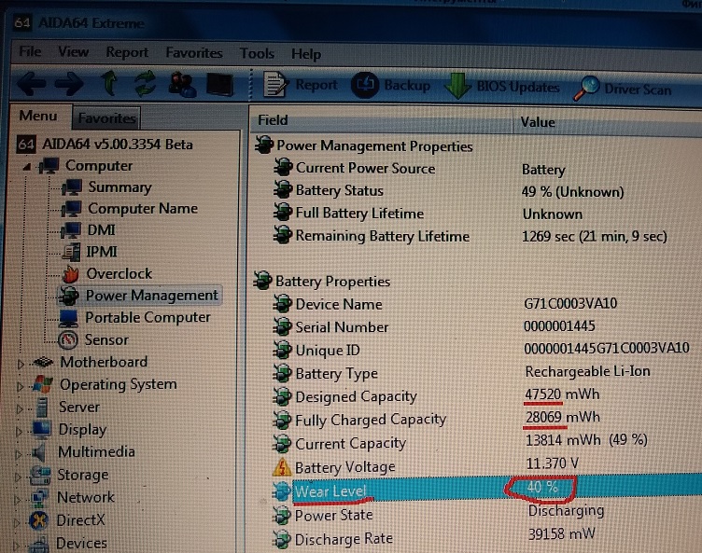Switch to the Favorites tab
The height and width of the screenshot is (553, 702).
point(106,118)
